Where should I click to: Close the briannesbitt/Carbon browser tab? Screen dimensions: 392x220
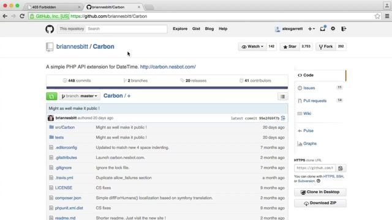point(139,7)
